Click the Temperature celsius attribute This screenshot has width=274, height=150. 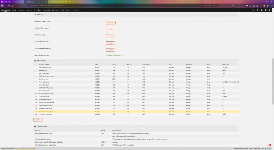point(45,100)
